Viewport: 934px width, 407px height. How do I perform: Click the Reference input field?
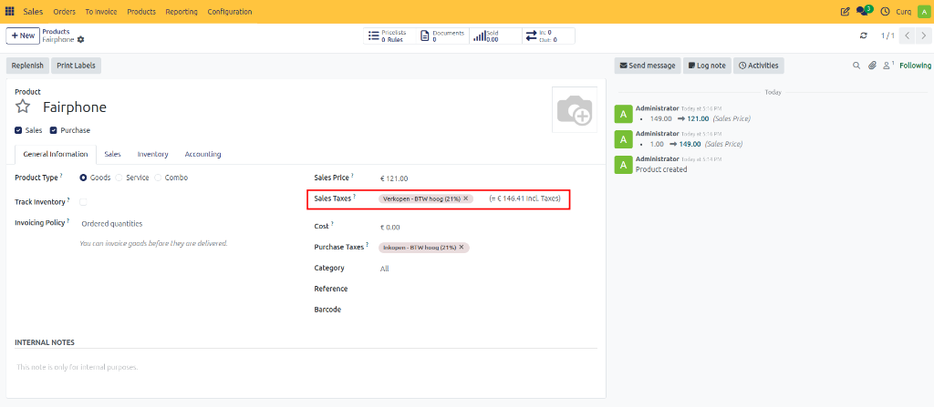tap(488, 290)
